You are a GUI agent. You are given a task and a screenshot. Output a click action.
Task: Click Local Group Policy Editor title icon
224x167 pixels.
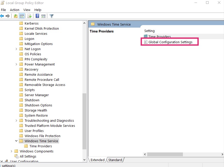tap(2, 3)
